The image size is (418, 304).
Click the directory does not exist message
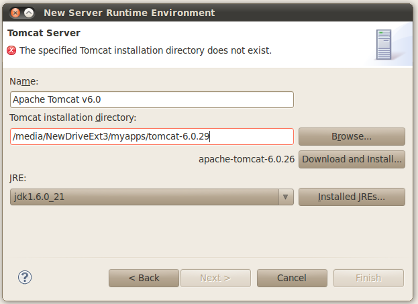click(x=146, y=50)
